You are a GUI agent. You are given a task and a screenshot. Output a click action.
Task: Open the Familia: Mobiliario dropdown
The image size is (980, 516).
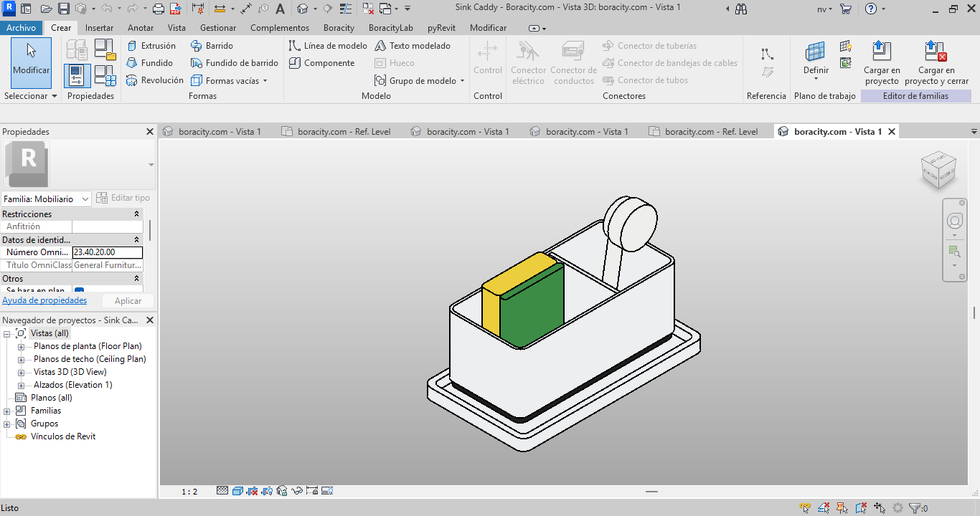[x=46, y=199]
